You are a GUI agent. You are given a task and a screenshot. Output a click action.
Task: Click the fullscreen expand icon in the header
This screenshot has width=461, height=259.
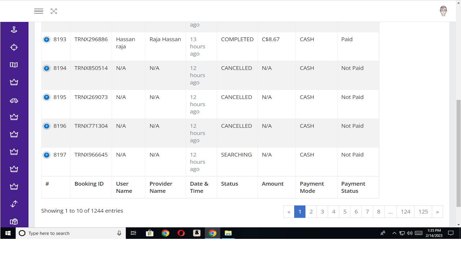click(x=54, y=11)
